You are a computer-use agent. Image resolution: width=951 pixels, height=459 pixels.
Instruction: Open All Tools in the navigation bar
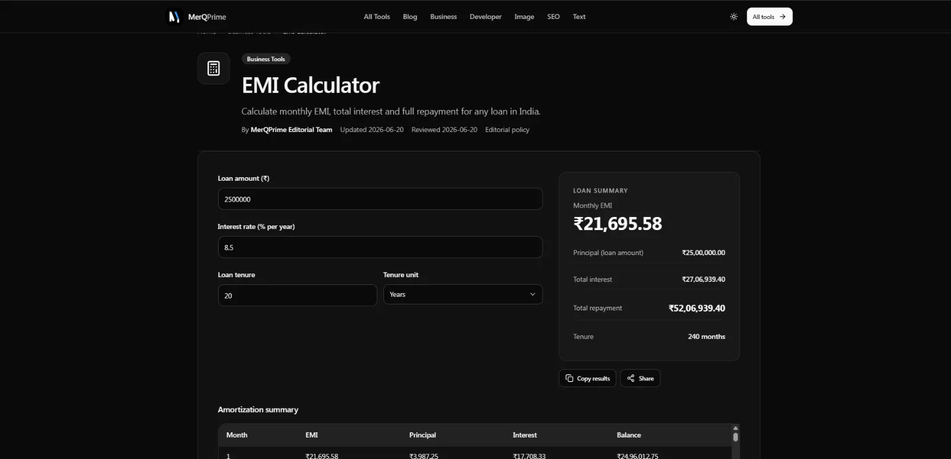(x=377, y=17)
